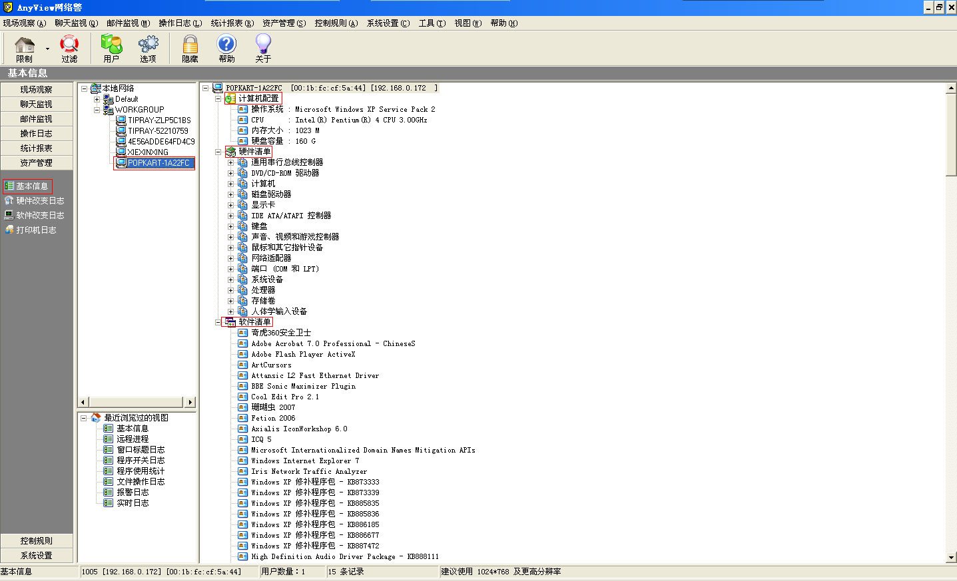The height and width of the screenshot is (581, 957).
Task: Click the 硬件清单 node icon
Action: pyautogui.click(x=230, y=152)
